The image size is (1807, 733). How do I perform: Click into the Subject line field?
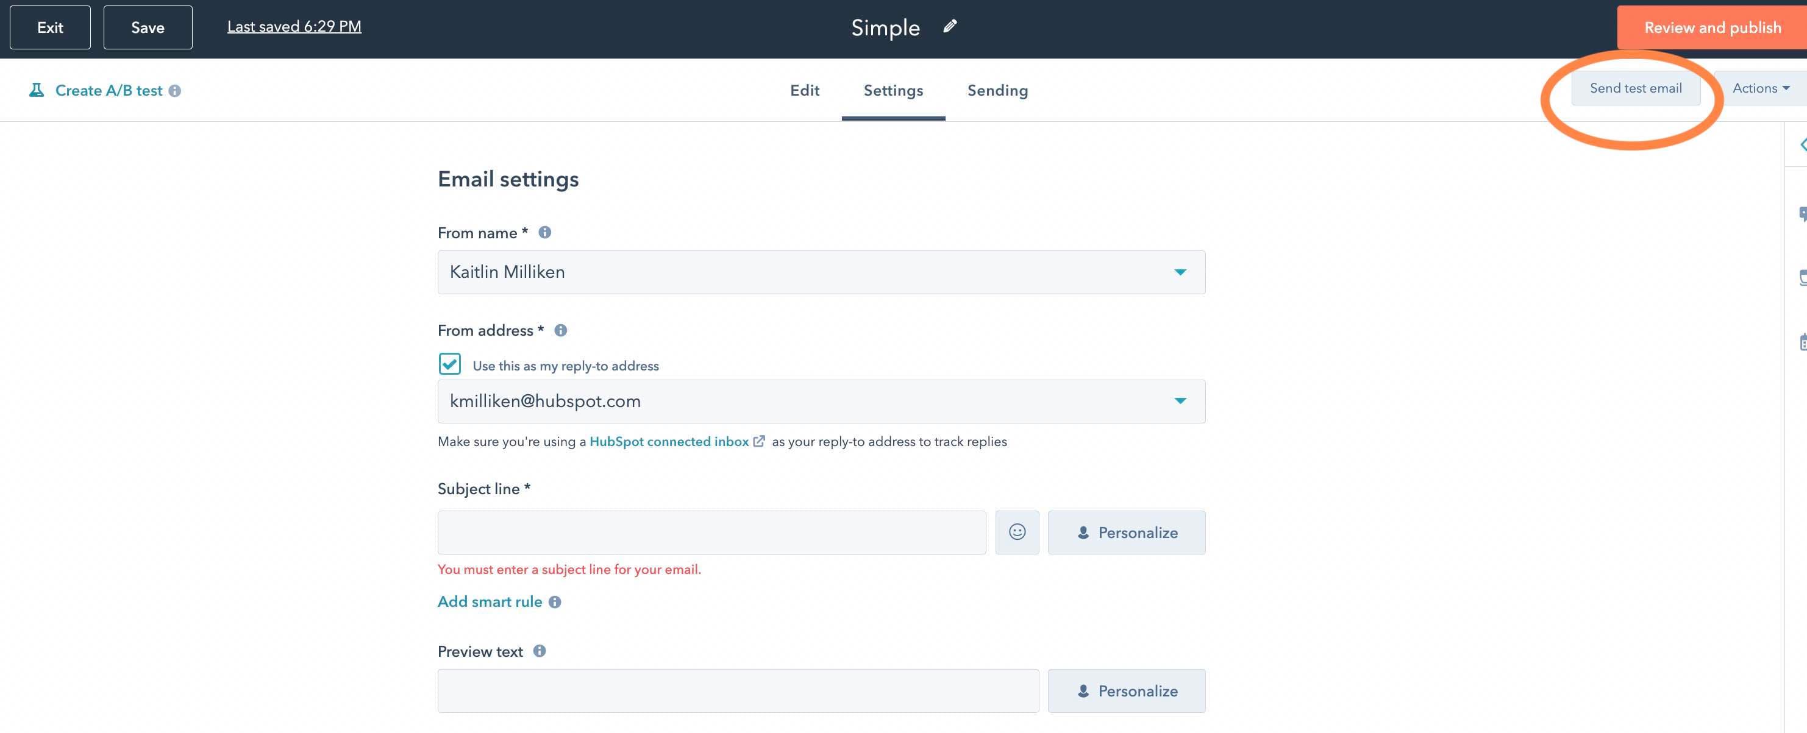click(x=711, y=533)
